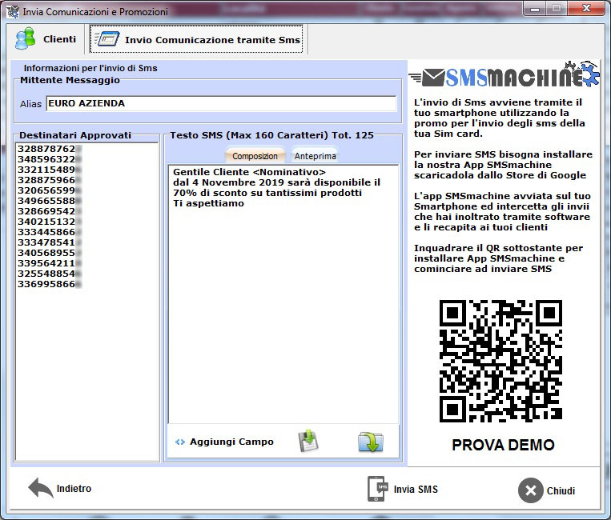Select recipient number starting 348596322
The height and width of the screenshot is (520, 611).
50,159
